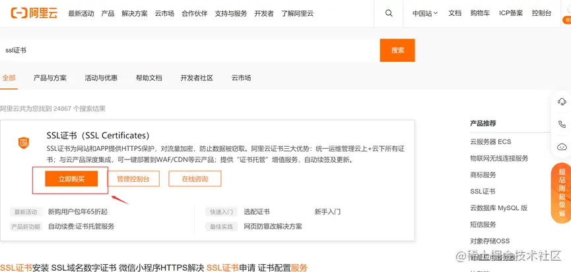The width and height of the screenshot is (571, 272).
Task: Click the orange 搜索 button
Action: click(x=397, y=51)
